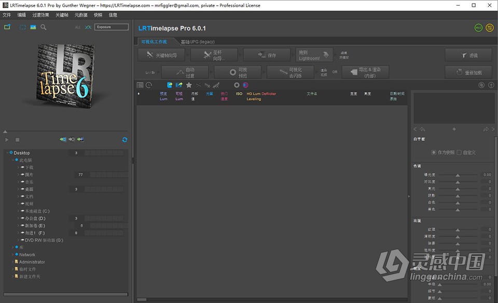Viewport: 498px width, 303px height.
Task: Click the 自动过渡 button
Action: coord(185,73)
